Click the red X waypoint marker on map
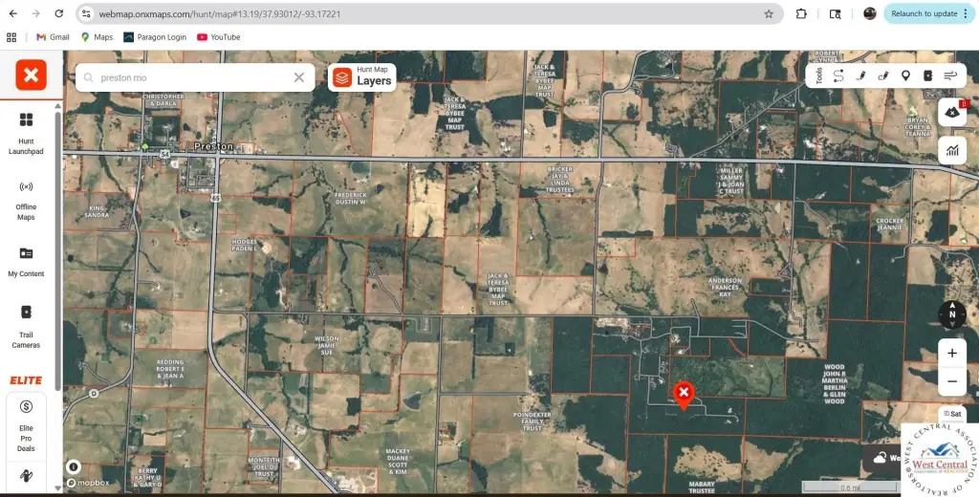This screenshot has width=979, height=497. 684,394
